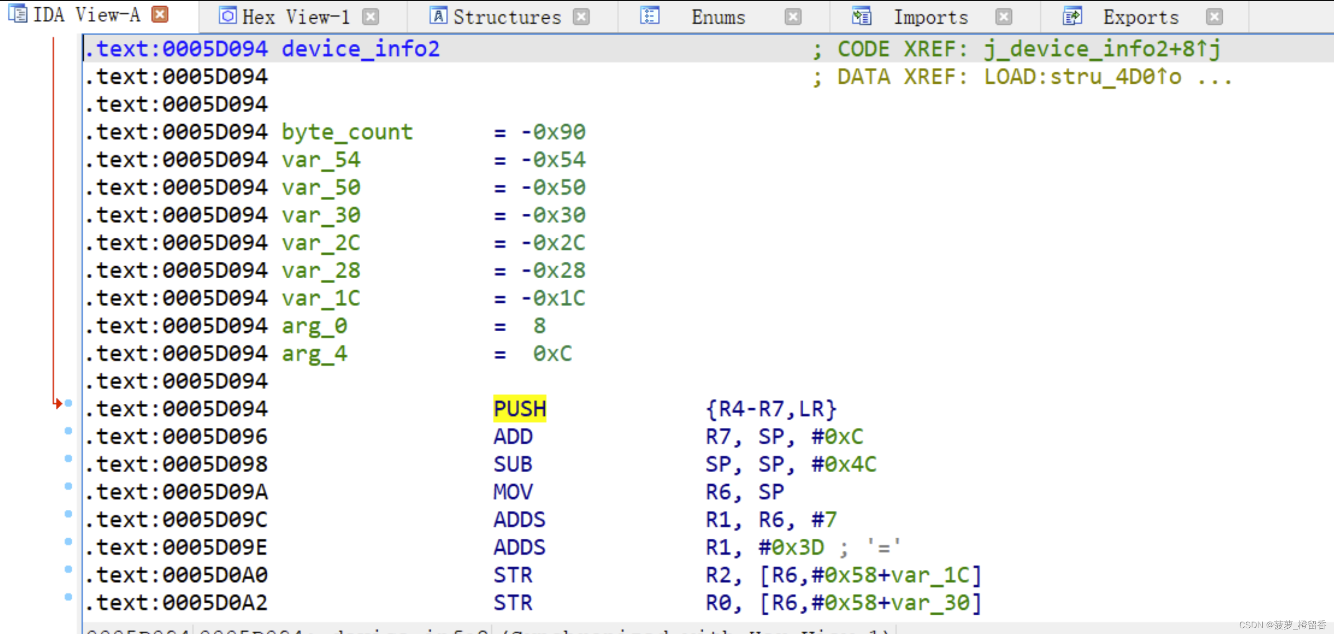Click the Structures tab icon
The width and height of the screenshot is (1334, 634).
438,16
